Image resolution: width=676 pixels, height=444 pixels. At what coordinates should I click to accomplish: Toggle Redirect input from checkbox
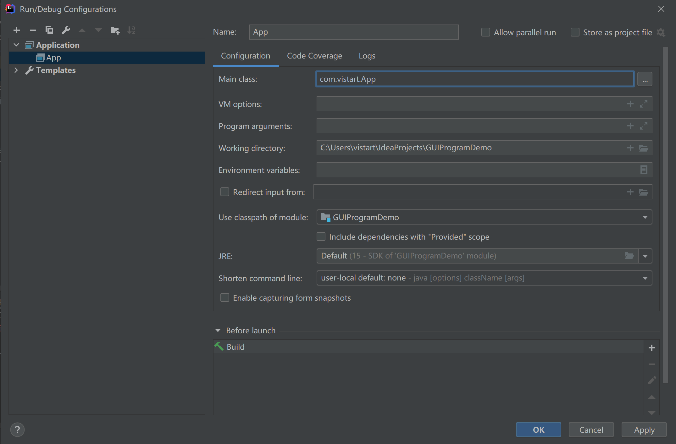pyautogui.click(x=225, y=192)
